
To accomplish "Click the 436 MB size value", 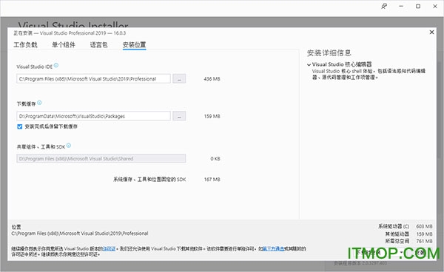I will (212, 79).
